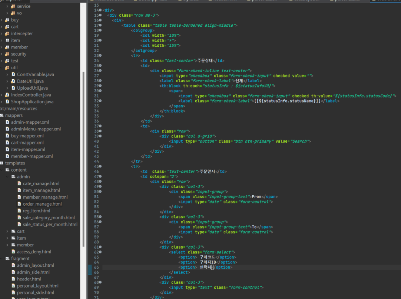Select sale_status_per_month.html file

tap(50, 225)
